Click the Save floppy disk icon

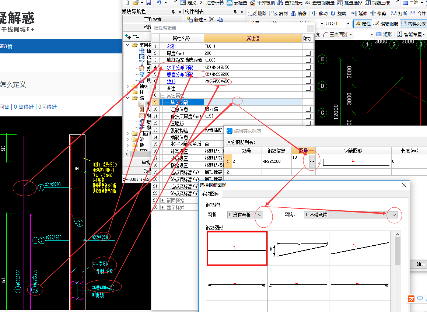tap(148, 3)
